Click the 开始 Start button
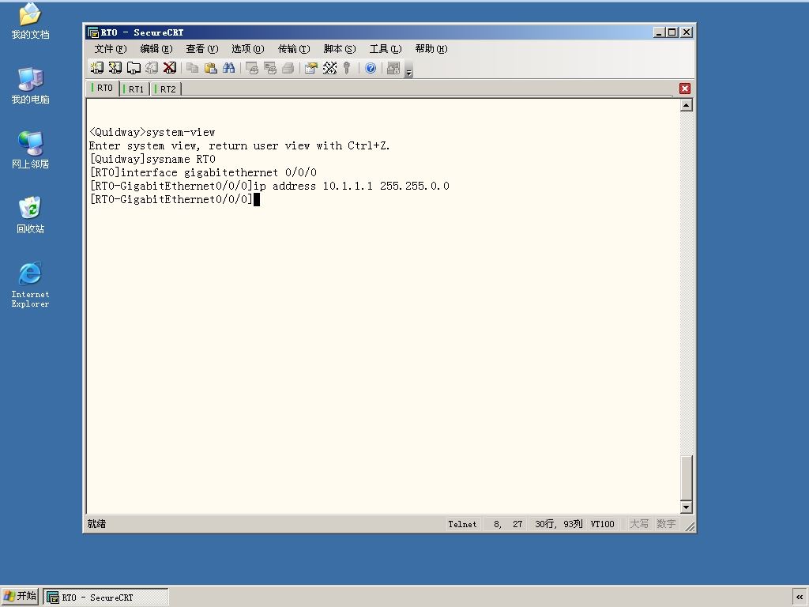Image resolution: width=809 pixels, height=607 pixels. click(x=20, y=597)
